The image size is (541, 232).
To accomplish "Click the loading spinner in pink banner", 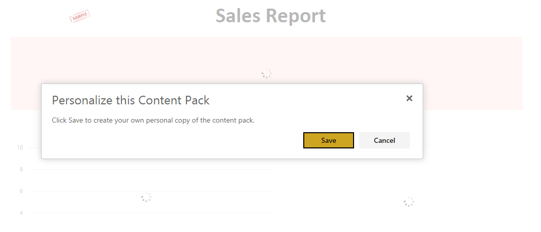I will (266, 73).
